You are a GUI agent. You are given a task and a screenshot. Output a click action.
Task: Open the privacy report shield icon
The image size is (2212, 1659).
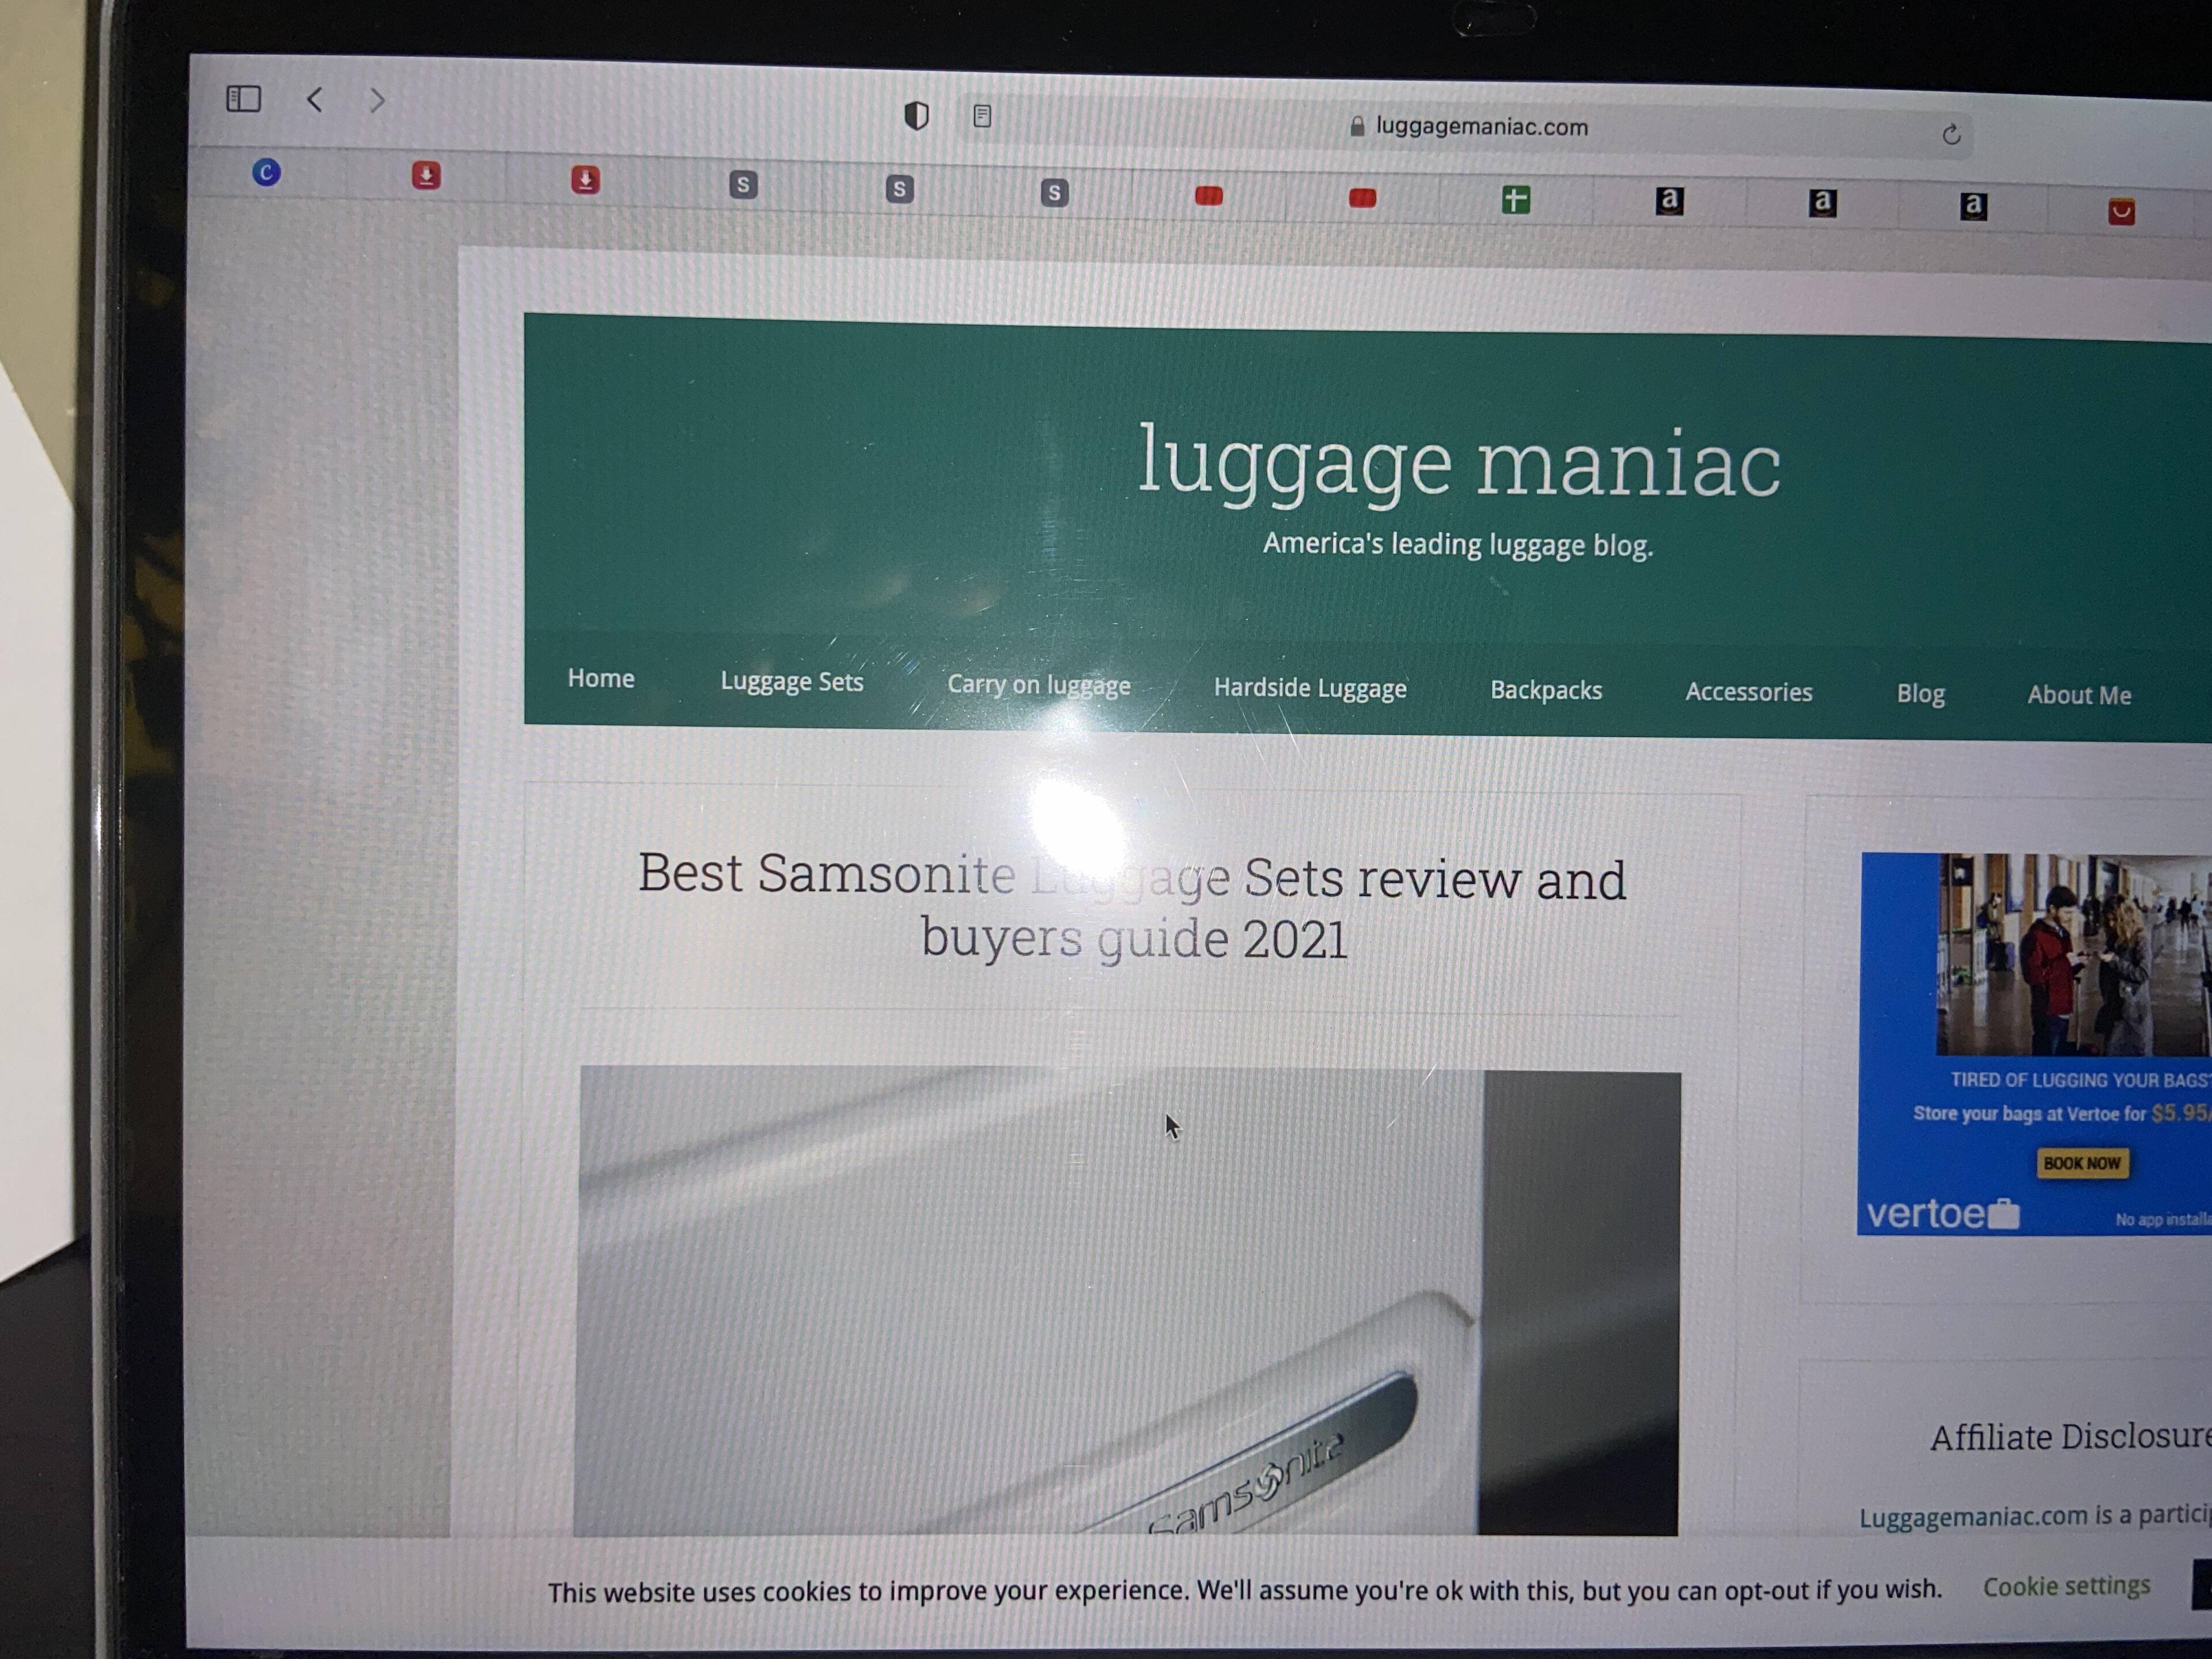(x=916, y=115)
